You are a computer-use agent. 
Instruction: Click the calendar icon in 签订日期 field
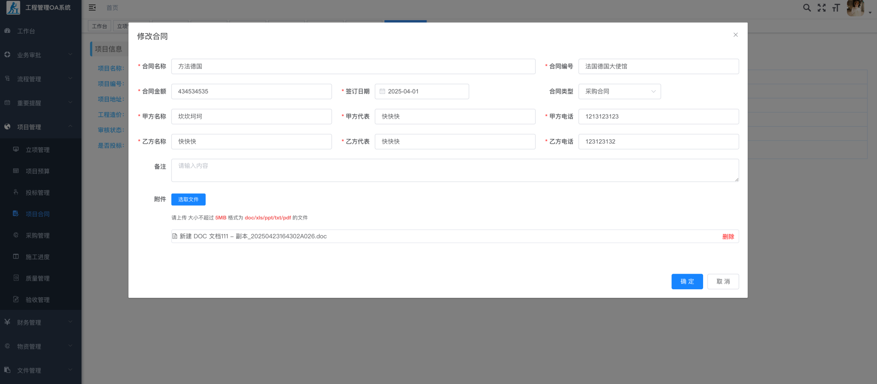382,91
